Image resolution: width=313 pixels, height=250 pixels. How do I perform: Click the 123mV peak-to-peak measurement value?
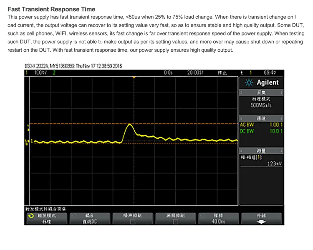point(274,164)
